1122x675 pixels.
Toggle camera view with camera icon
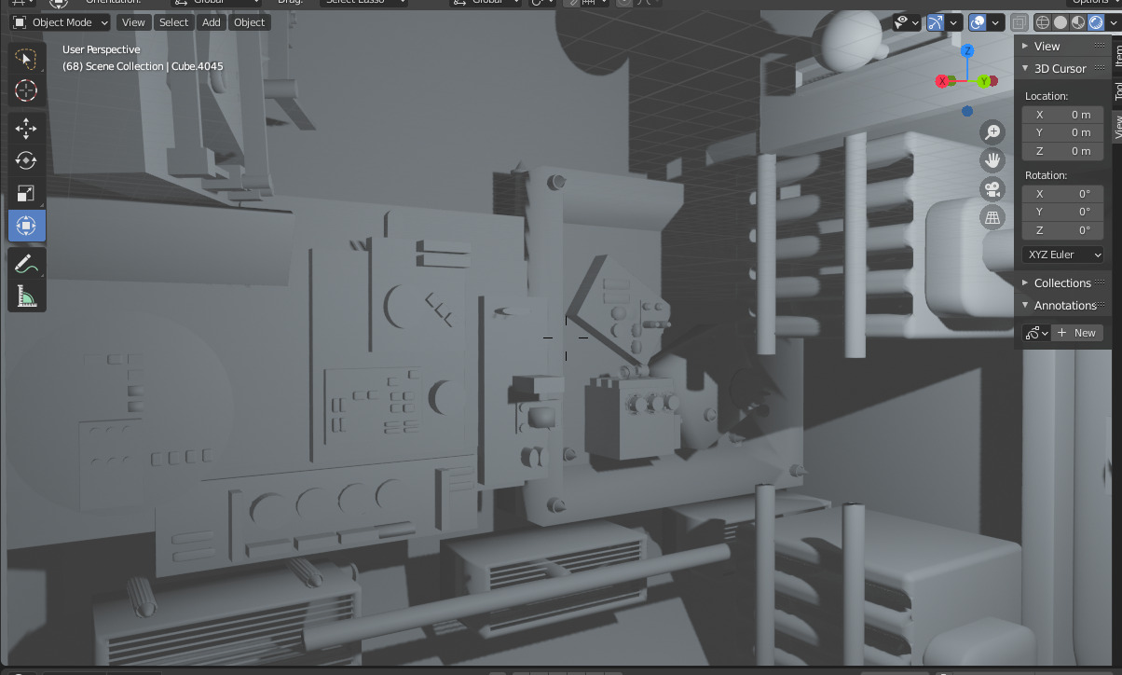[x=992, y=189]
